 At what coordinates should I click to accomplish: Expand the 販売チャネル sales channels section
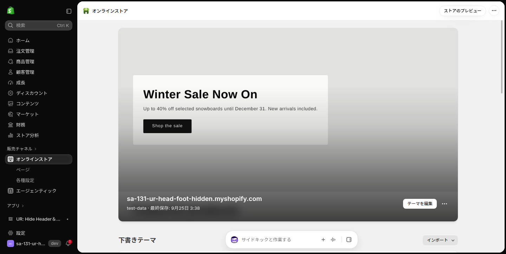[22, 149]
